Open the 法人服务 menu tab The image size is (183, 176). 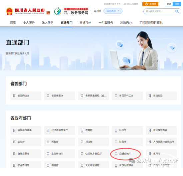(48, 23)
